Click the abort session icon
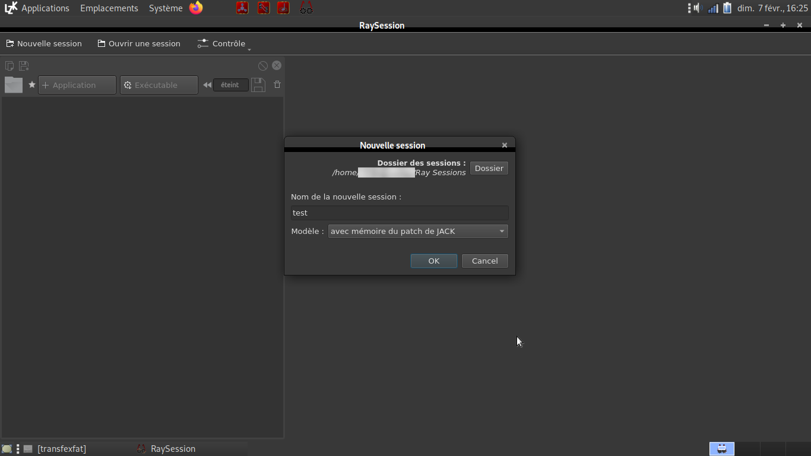The height and width of the screenshot is (456, 811). click(x=263, y=65)
